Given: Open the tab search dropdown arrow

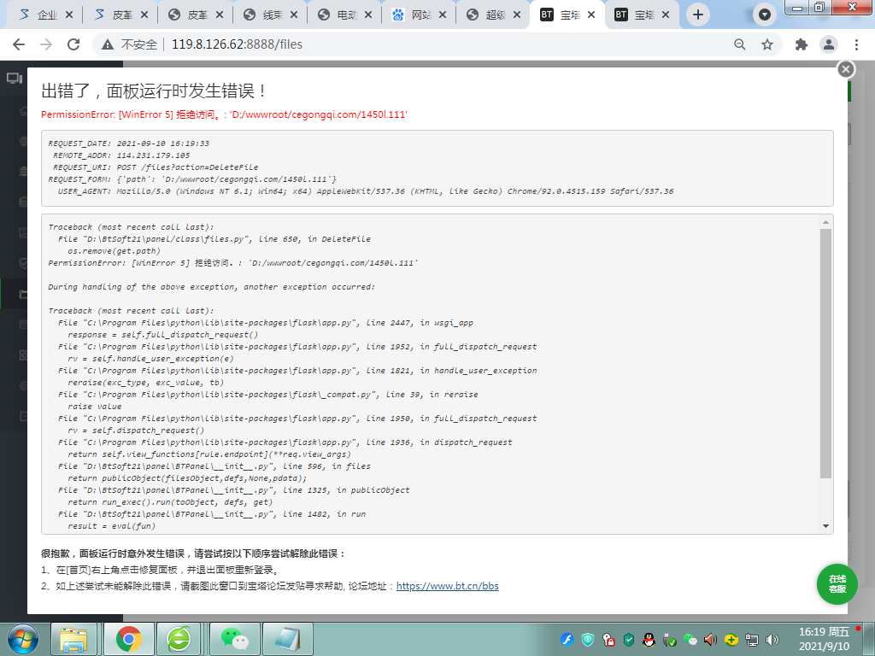Looking at the screenshot, I should coord(765,15).
